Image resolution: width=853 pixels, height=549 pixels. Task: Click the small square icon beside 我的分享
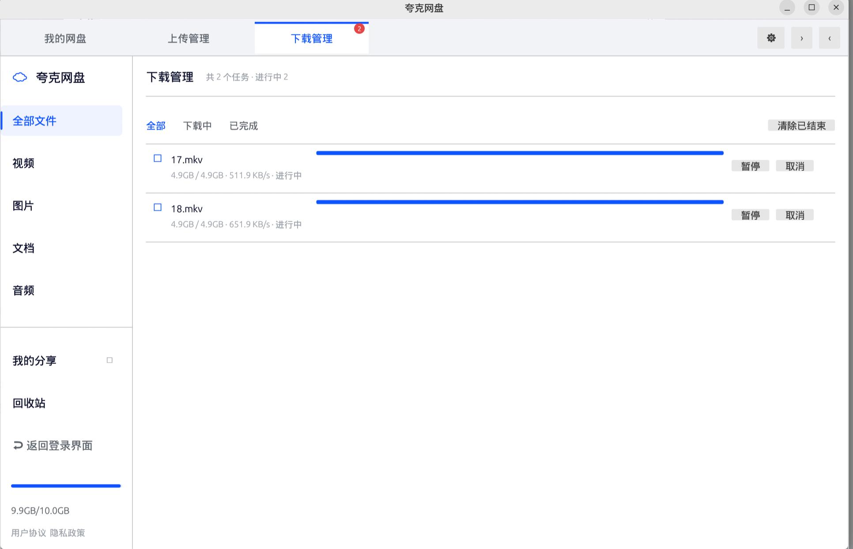(x=109, y=360)
